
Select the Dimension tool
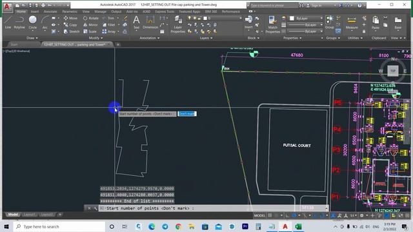150,22
